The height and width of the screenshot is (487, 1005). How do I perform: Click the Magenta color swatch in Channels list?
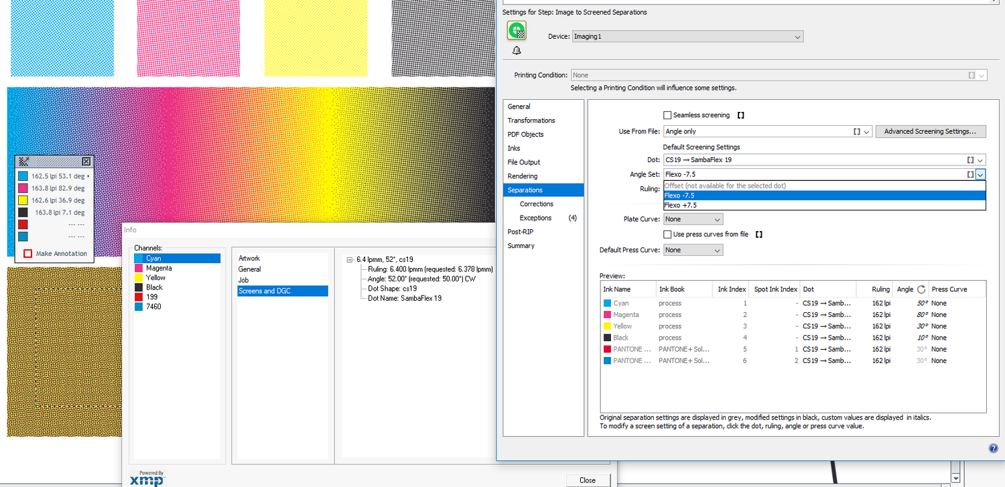click(139, 268)
